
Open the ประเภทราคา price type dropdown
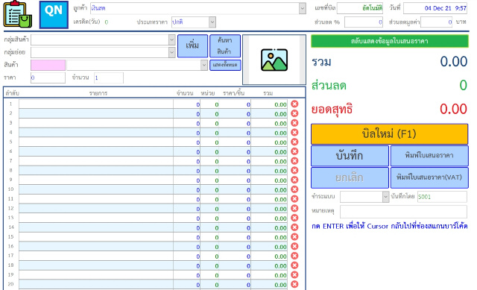coord(212,22)
